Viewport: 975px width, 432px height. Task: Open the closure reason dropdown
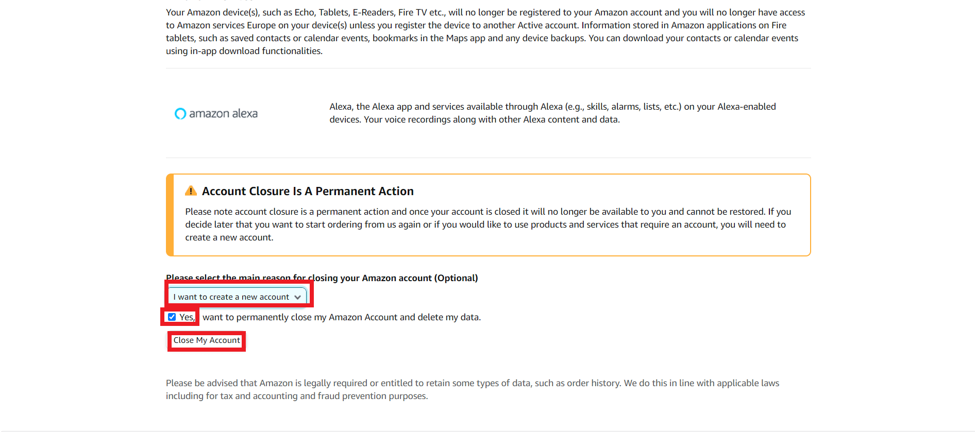237,297
